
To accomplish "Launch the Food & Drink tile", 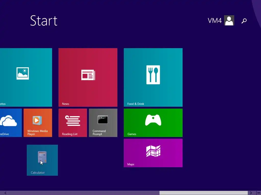I will 153,77.
